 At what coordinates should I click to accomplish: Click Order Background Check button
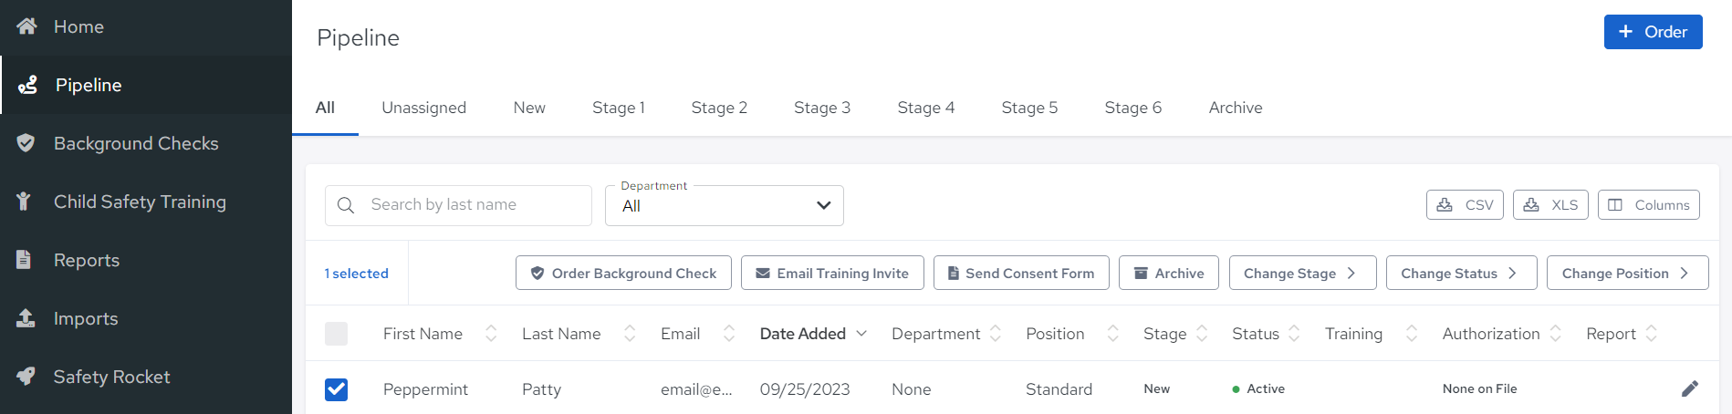623,273
